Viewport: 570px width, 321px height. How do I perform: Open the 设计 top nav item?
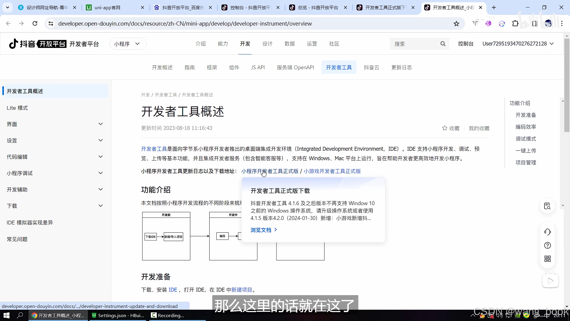coord(267,44)
